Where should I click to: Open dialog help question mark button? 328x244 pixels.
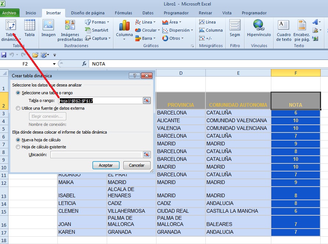tap(134, 75)
